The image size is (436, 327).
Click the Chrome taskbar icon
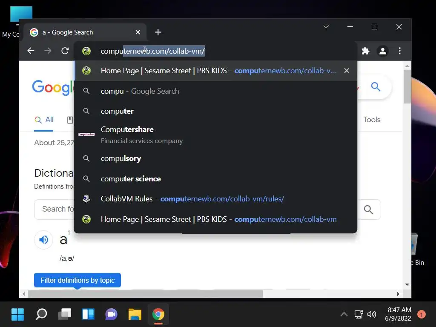point(158,314)
